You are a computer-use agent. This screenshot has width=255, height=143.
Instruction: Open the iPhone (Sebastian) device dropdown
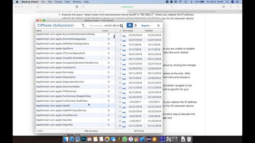(57, 25)
